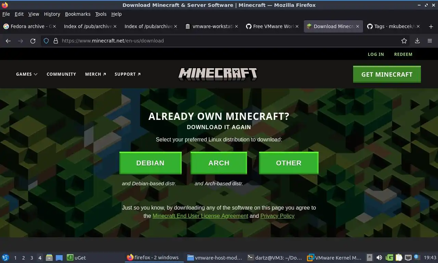Open the wired network tray icon
The image size is (438, 263).
point(408,258)
